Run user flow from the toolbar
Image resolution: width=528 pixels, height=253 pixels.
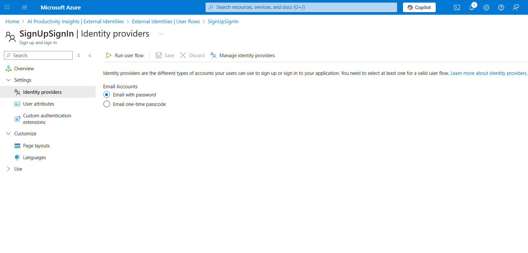125,56
